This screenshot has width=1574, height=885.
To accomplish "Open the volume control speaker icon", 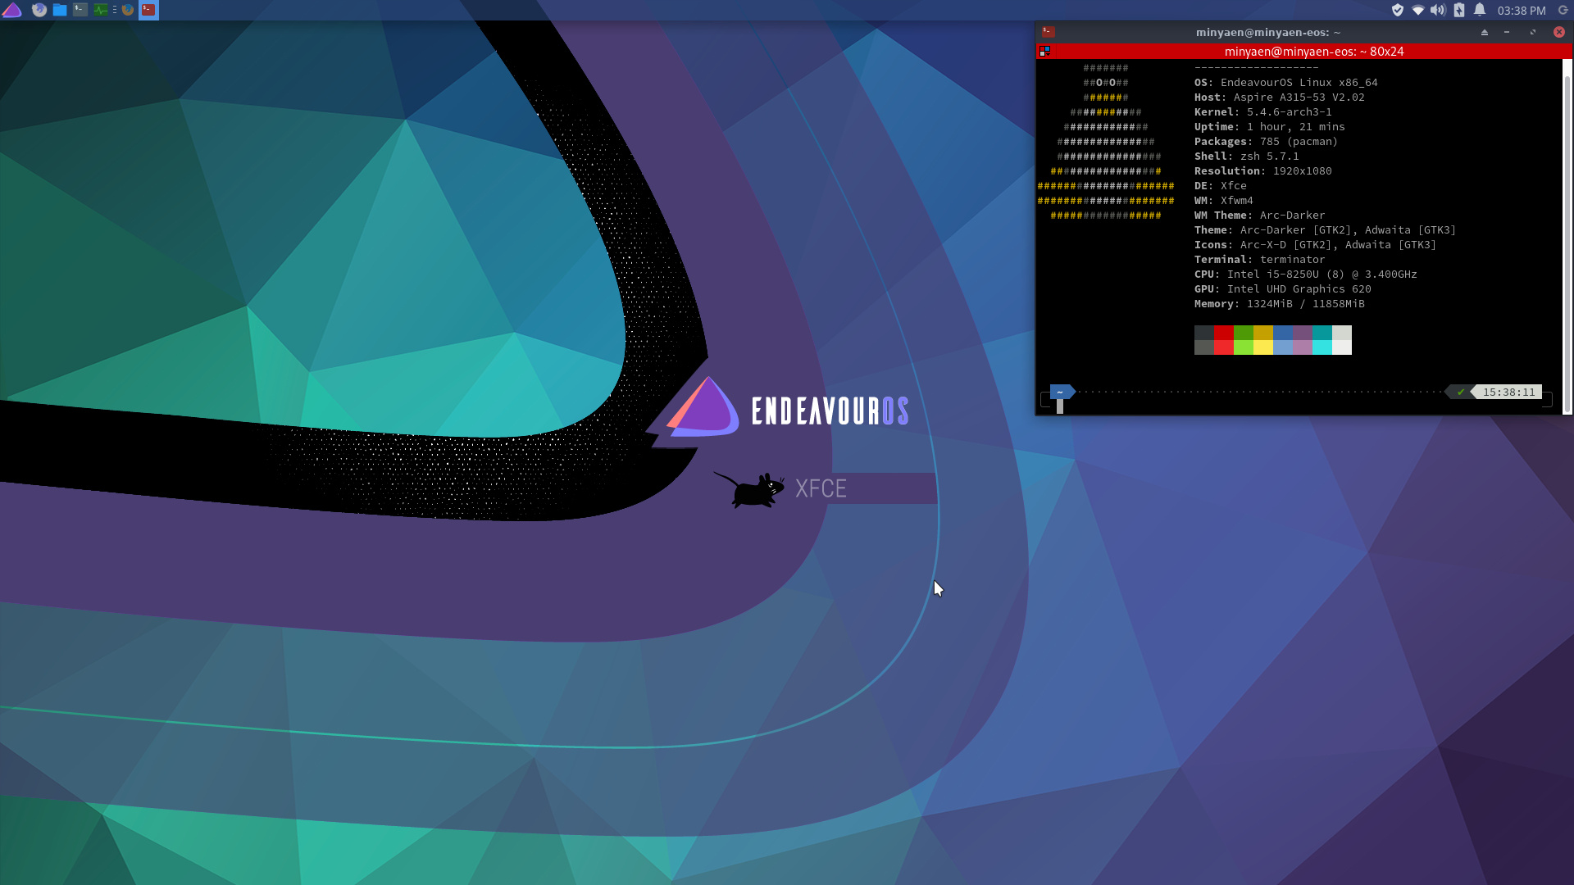I will click(1438, 10).
